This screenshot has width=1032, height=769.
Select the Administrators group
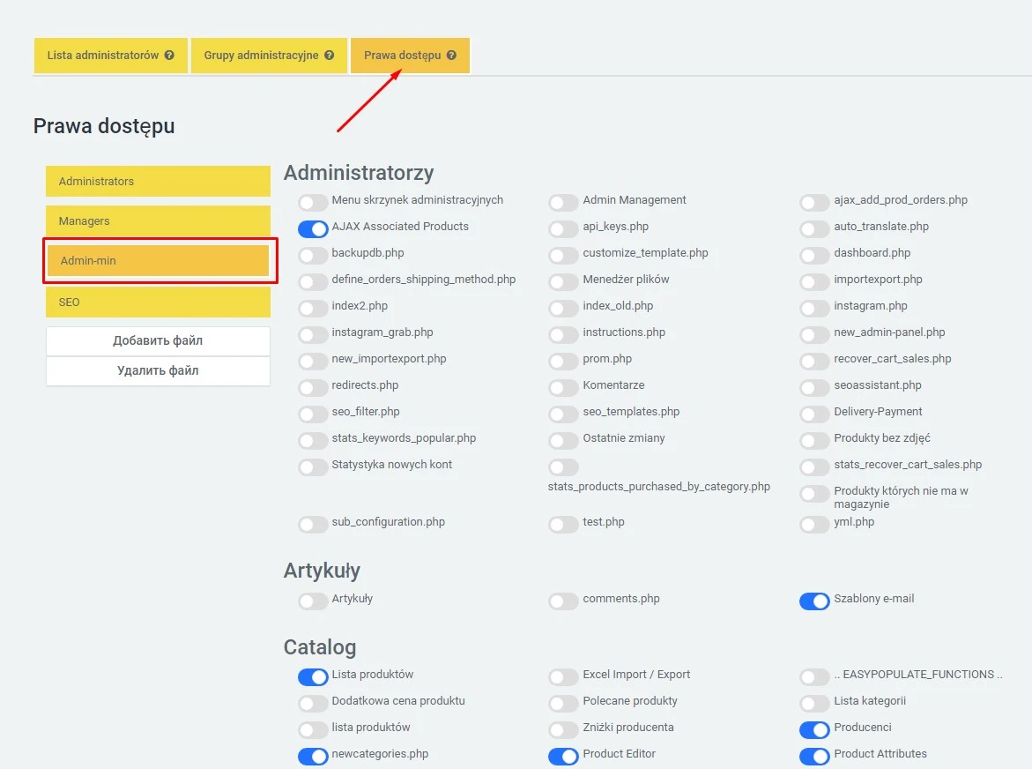(x=158, y=182)
